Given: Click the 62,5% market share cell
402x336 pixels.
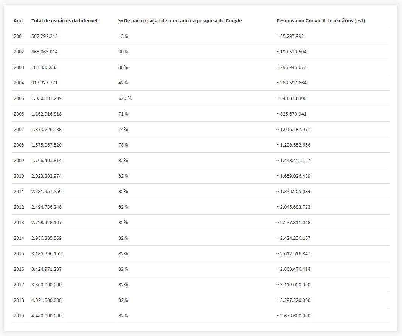Looking at the screenshot, I should [125, 98].
